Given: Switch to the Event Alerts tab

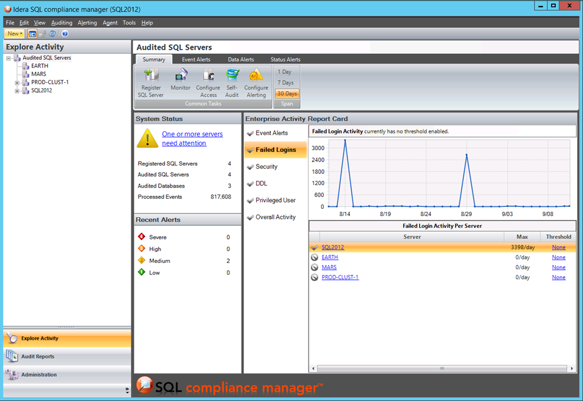Looking at the screenshot, I should pyautogui.click(x=196, y=59).
